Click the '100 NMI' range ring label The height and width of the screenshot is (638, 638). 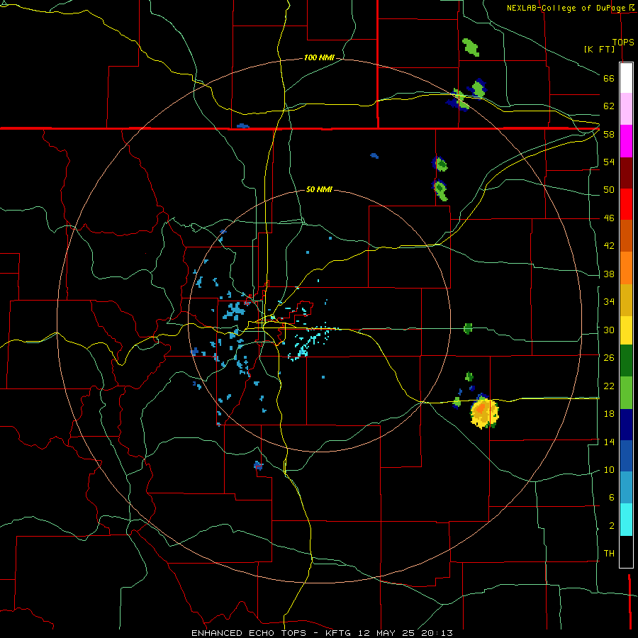coord(319,58)
